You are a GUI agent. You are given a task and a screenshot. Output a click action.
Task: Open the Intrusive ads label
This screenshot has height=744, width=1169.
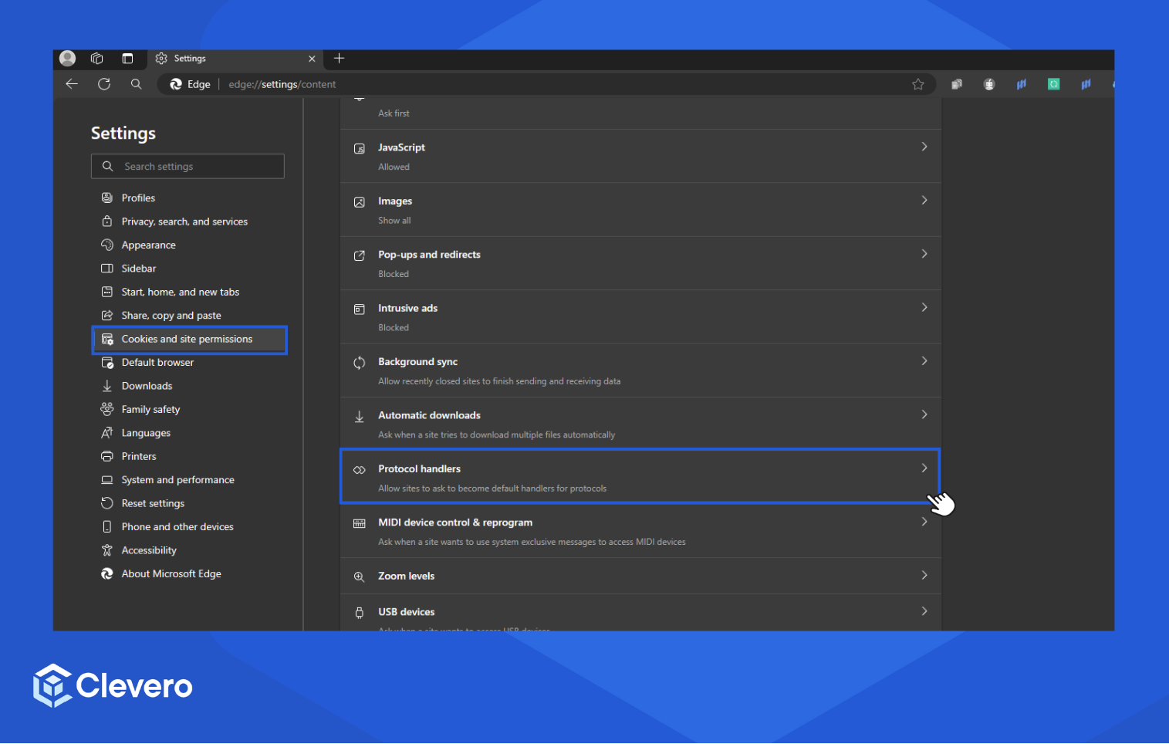tap(407, 308)
